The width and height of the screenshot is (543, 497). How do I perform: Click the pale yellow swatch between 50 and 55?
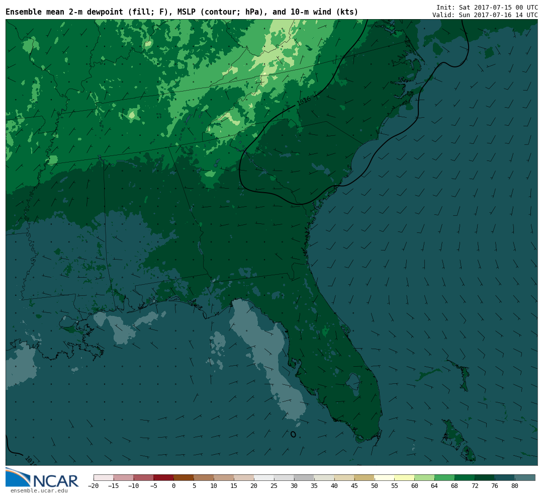click(385, 477)
